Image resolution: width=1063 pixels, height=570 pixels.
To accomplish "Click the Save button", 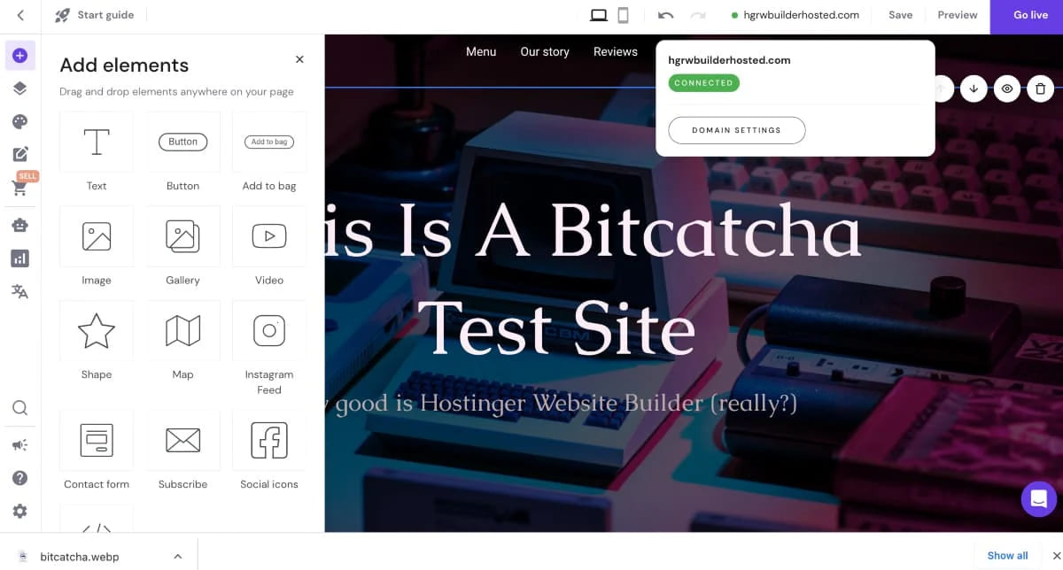I will [900, 15].
